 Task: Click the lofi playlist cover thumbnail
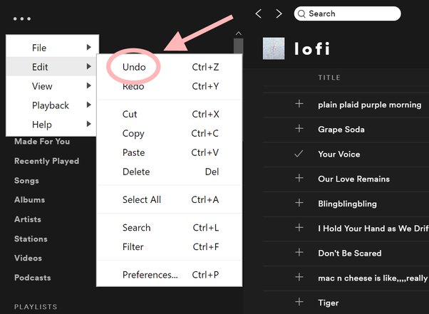tap(274, 48)
